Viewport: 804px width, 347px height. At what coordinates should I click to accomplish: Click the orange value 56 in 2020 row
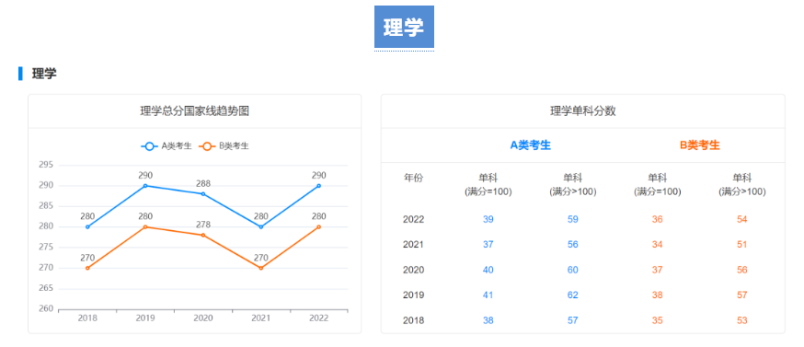(742, 270)
